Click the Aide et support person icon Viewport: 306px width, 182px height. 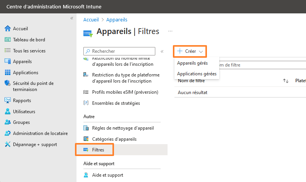(x=86, y=175)
